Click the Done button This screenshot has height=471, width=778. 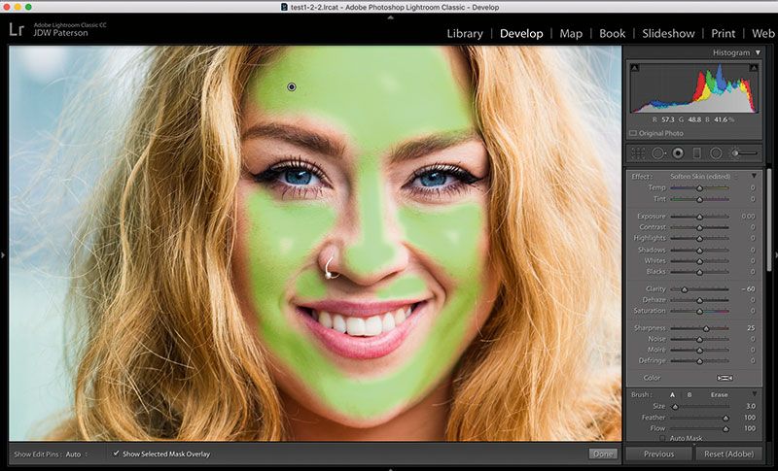(x=603, y=454)
